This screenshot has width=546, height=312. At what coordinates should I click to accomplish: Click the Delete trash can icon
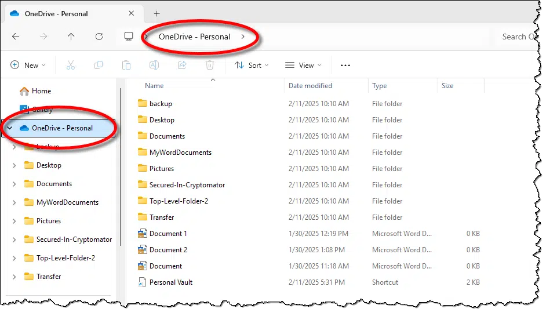click(x=210, y=66)
